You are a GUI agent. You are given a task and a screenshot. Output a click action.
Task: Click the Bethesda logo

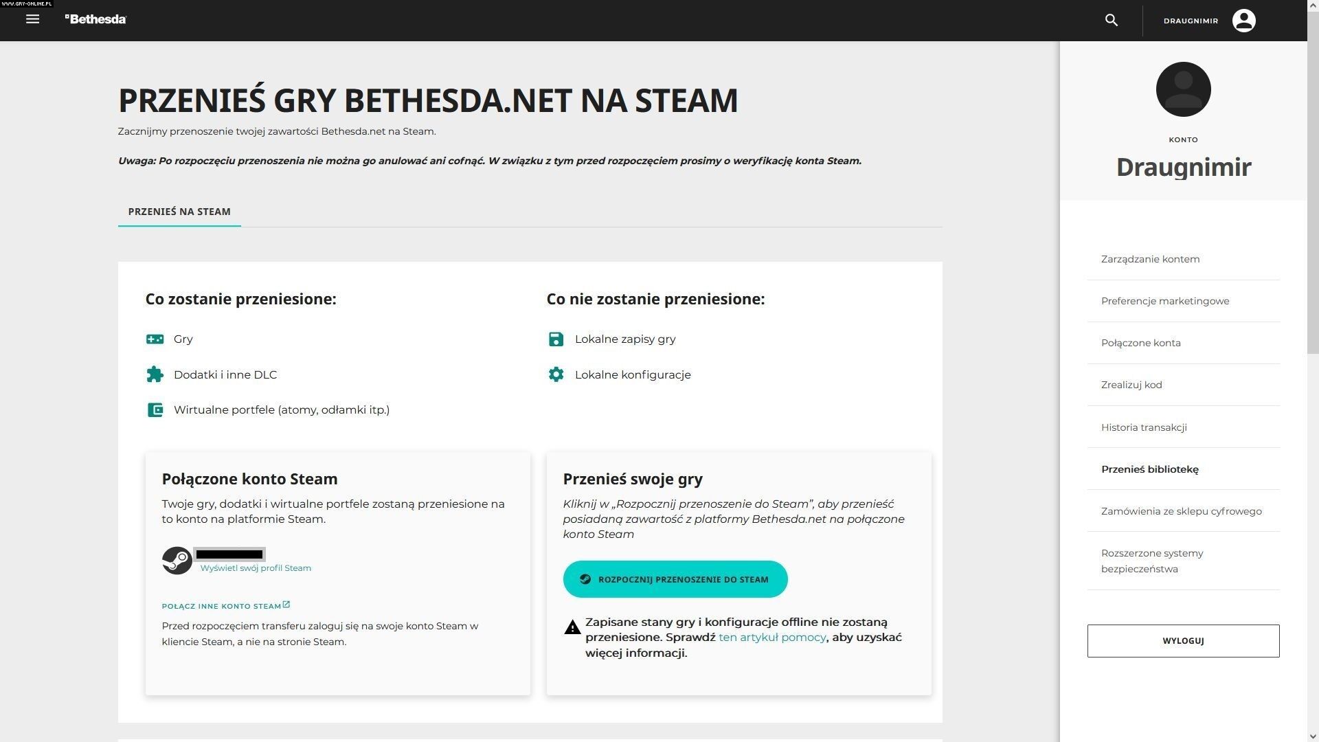tap(95, 19)
